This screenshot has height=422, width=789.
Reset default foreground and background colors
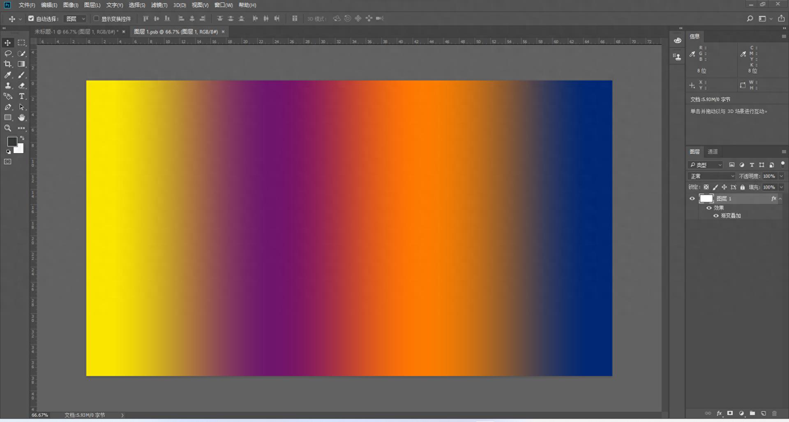coord(8,152)
